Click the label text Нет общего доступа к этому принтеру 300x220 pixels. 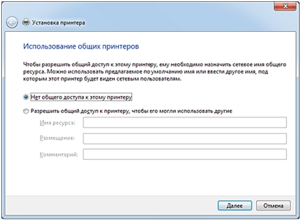coord(81,97)
